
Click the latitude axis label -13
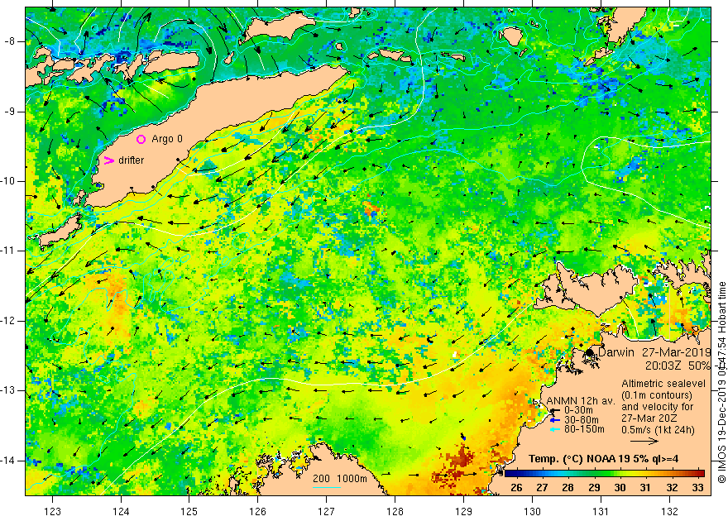pos(9,390)
